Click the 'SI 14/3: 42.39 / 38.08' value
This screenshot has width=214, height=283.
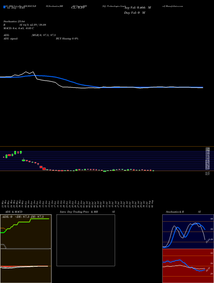point(33,25)
